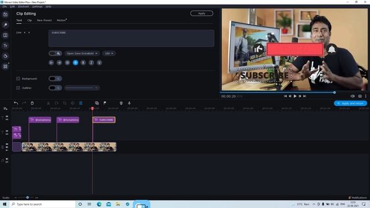The width and height of the screenshot is (370, 208).
Task: Click the Apply button
Action: (202, 13)
